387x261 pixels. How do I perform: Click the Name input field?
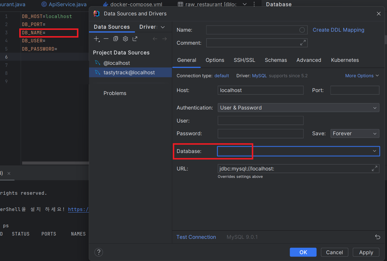[x=257, y=30]
